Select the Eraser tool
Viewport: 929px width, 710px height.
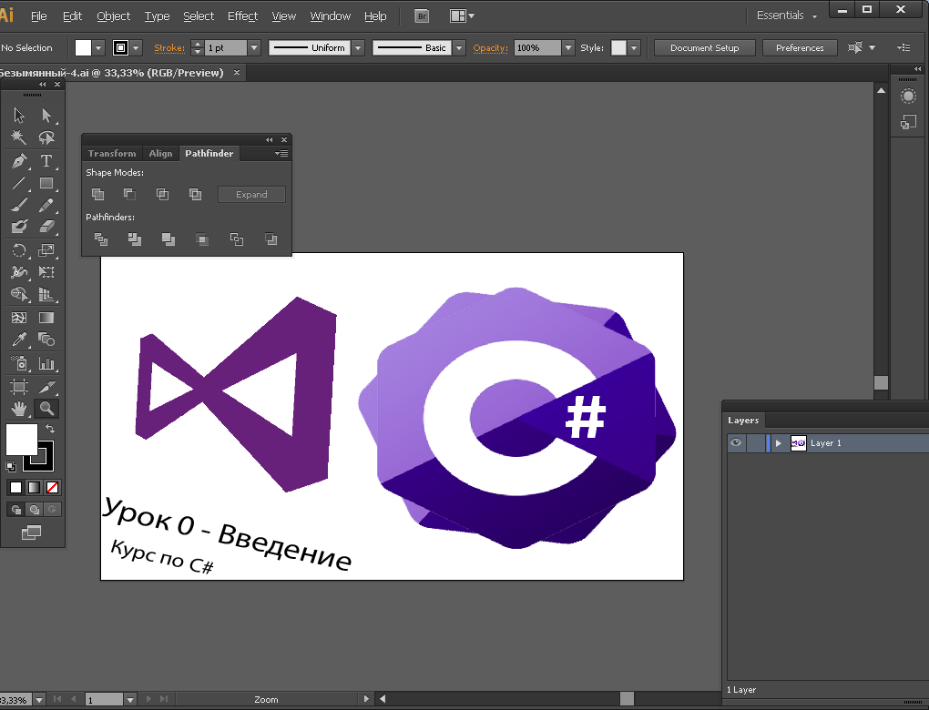coord(46,227)
